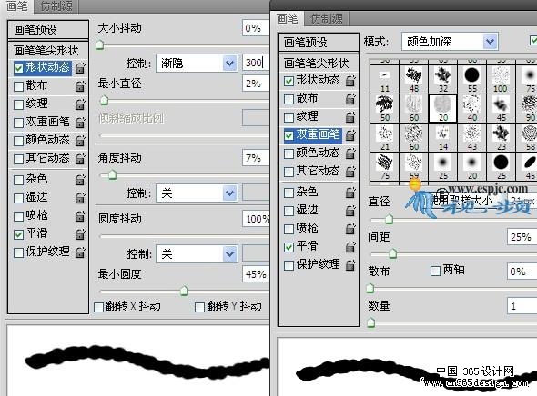
Task: Select 画笔笔尖形状 in the right panel
Action: point(319,63)
